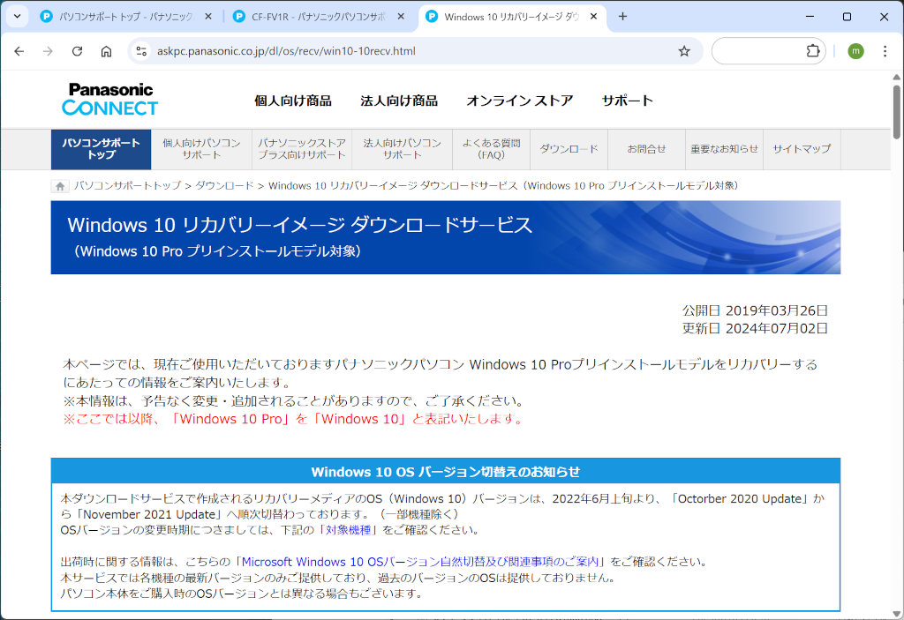Open よくある質問 (FAQ) navigation item
Image resolution: width=904 pixels, height=620 pixels.
coord(491,149)
